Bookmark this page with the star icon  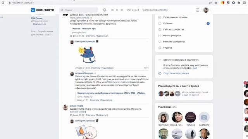[x=216, y=3]
